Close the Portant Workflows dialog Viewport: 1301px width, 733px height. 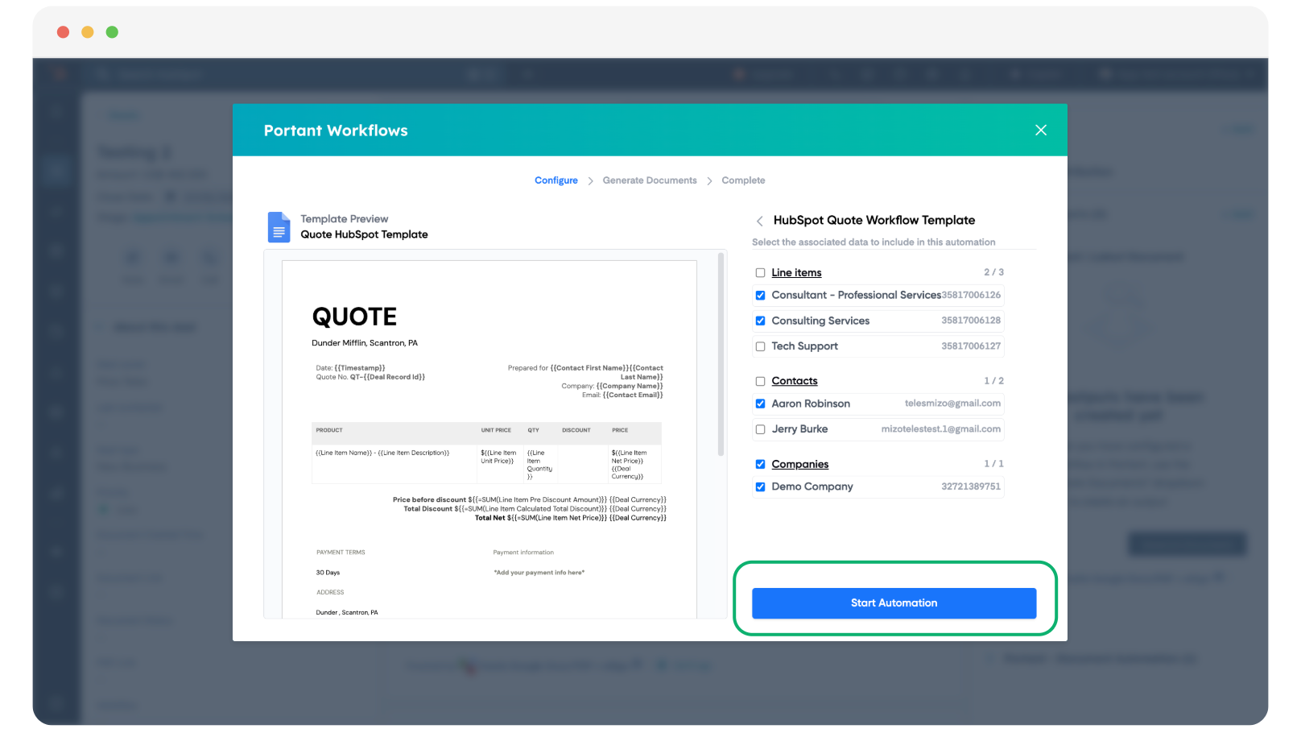pos(1040,130)
